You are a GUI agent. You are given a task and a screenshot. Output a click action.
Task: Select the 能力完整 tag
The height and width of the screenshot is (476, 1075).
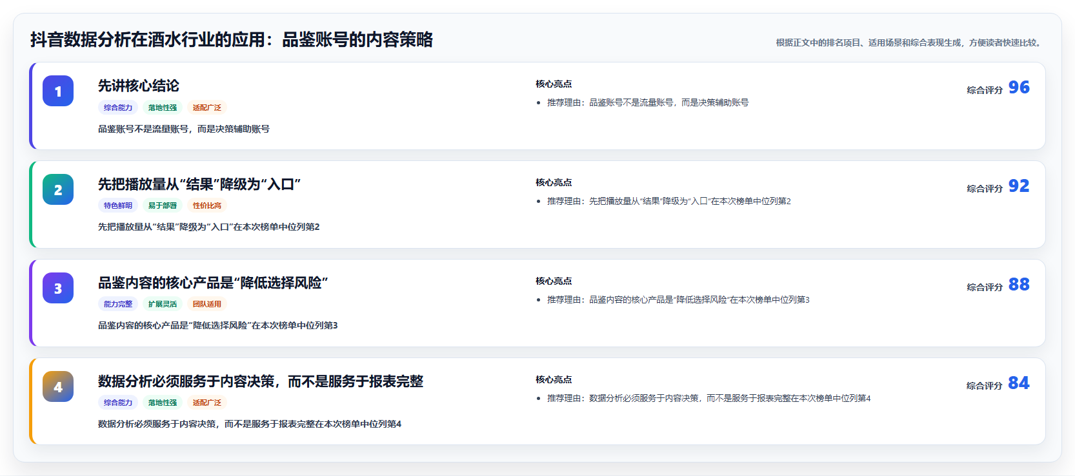pyautogui.click(x=118, y=304)
